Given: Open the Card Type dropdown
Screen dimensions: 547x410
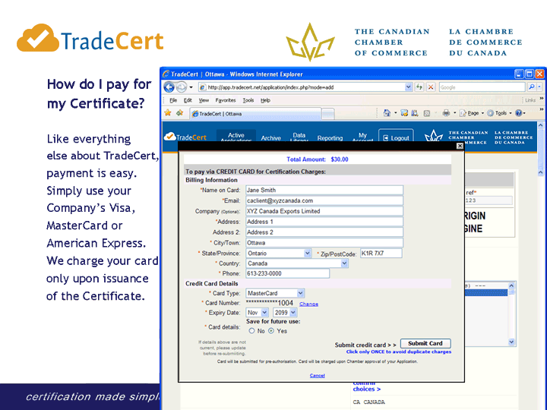Looking at the screenshot, I should point(275,293).
